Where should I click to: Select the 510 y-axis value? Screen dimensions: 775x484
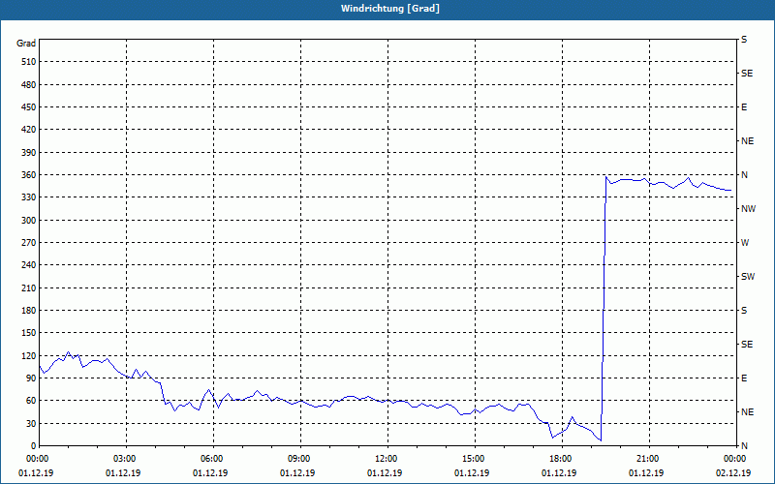point(29,62)
